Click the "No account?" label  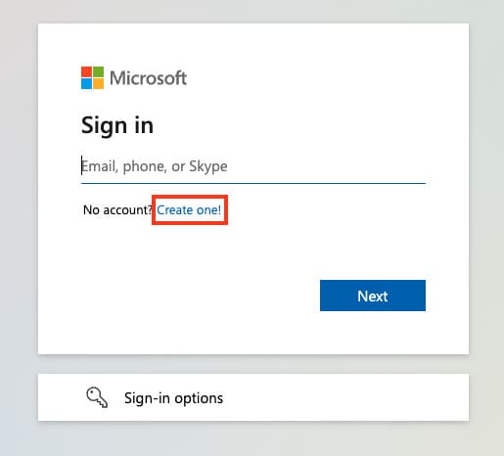pyautogui.click(x=117, y=209)
